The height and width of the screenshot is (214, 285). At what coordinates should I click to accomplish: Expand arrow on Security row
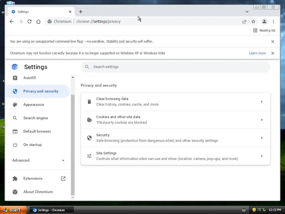point(262,138)
